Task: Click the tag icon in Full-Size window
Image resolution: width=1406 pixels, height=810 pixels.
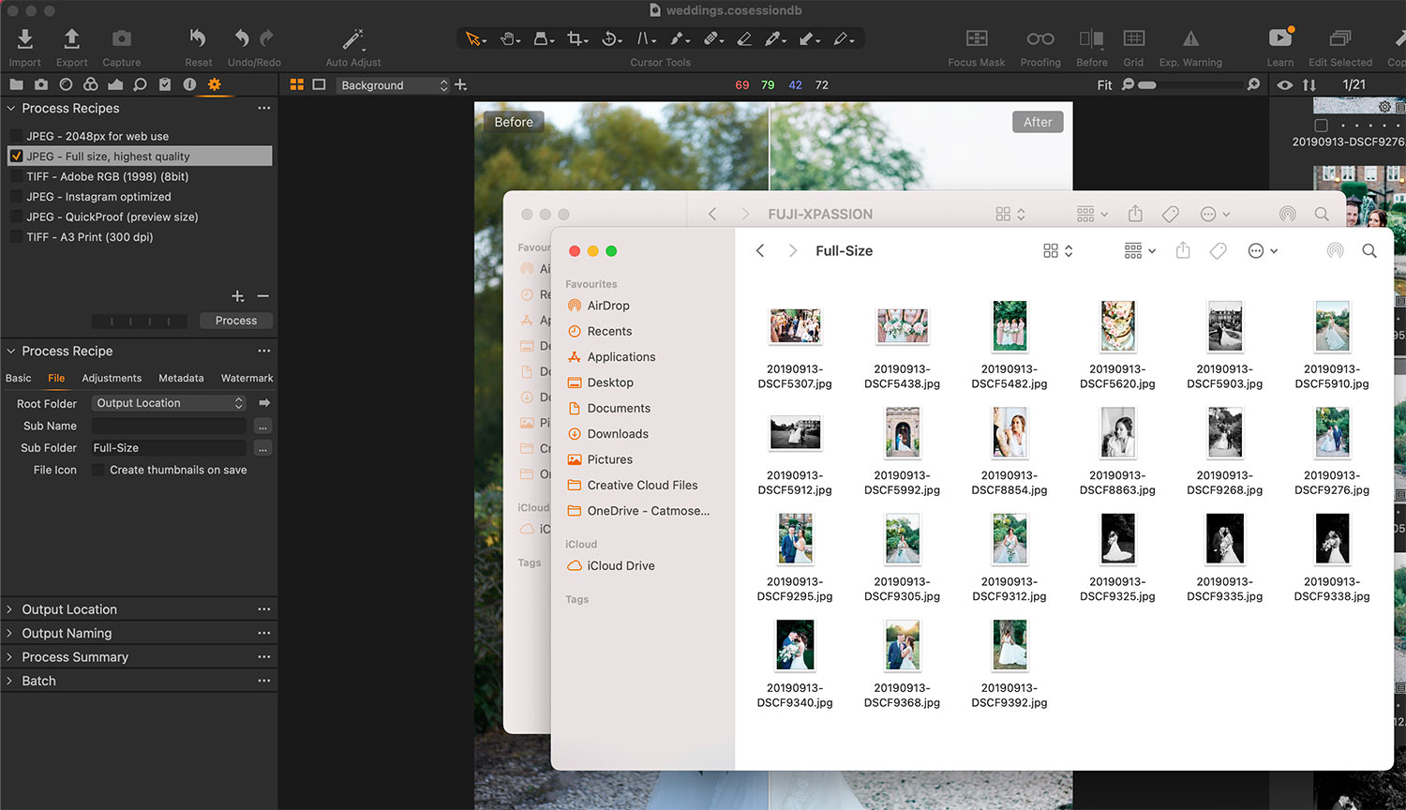Action: click(1219, 250)
